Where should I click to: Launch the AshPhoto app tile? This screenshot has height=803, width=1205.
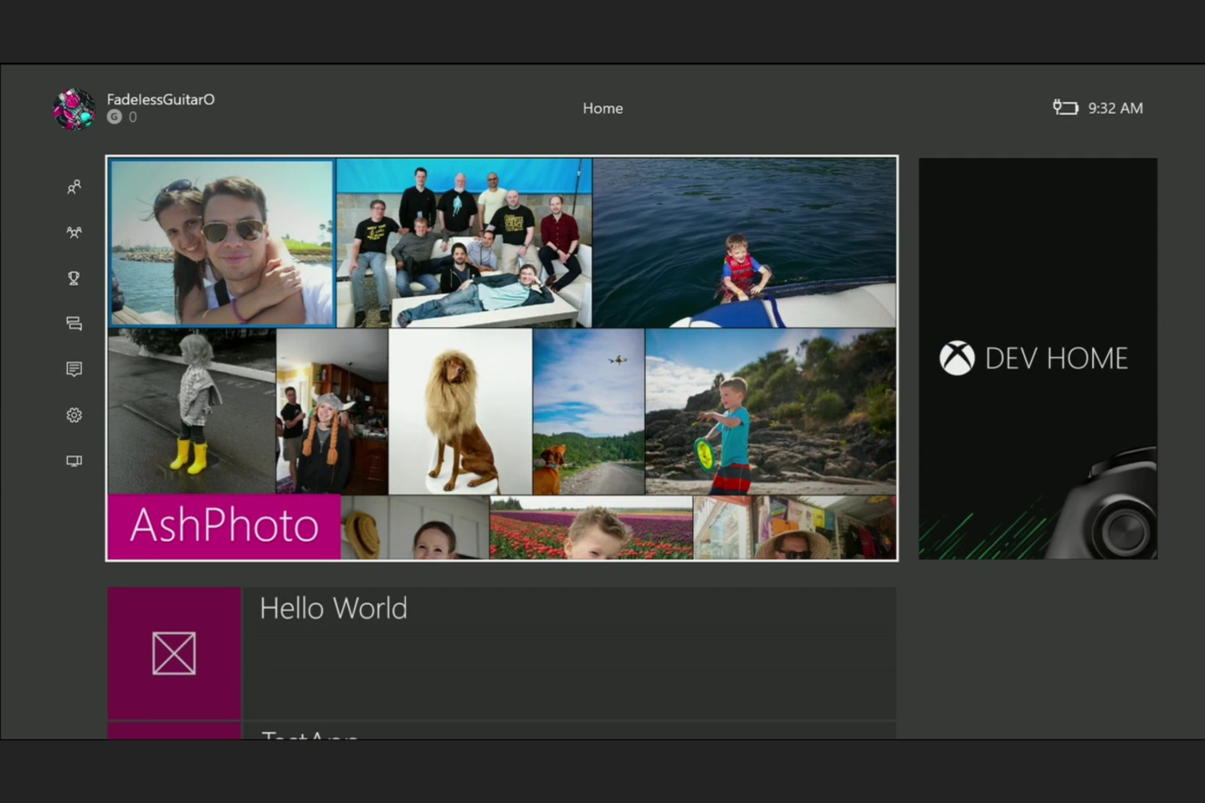223,526
